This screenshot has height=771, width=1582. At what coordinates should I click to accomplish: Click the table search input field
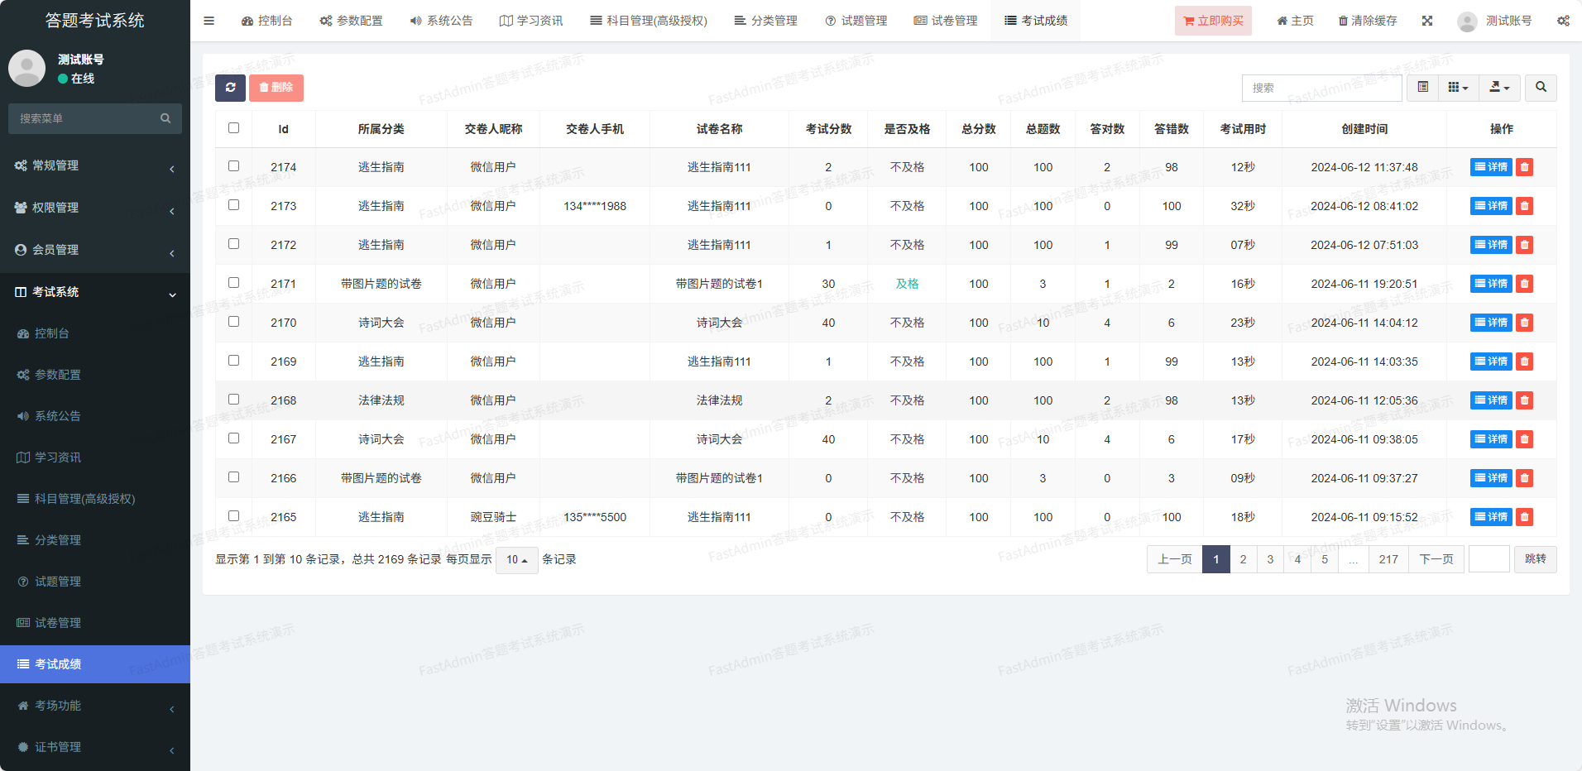coord(1321,88)
